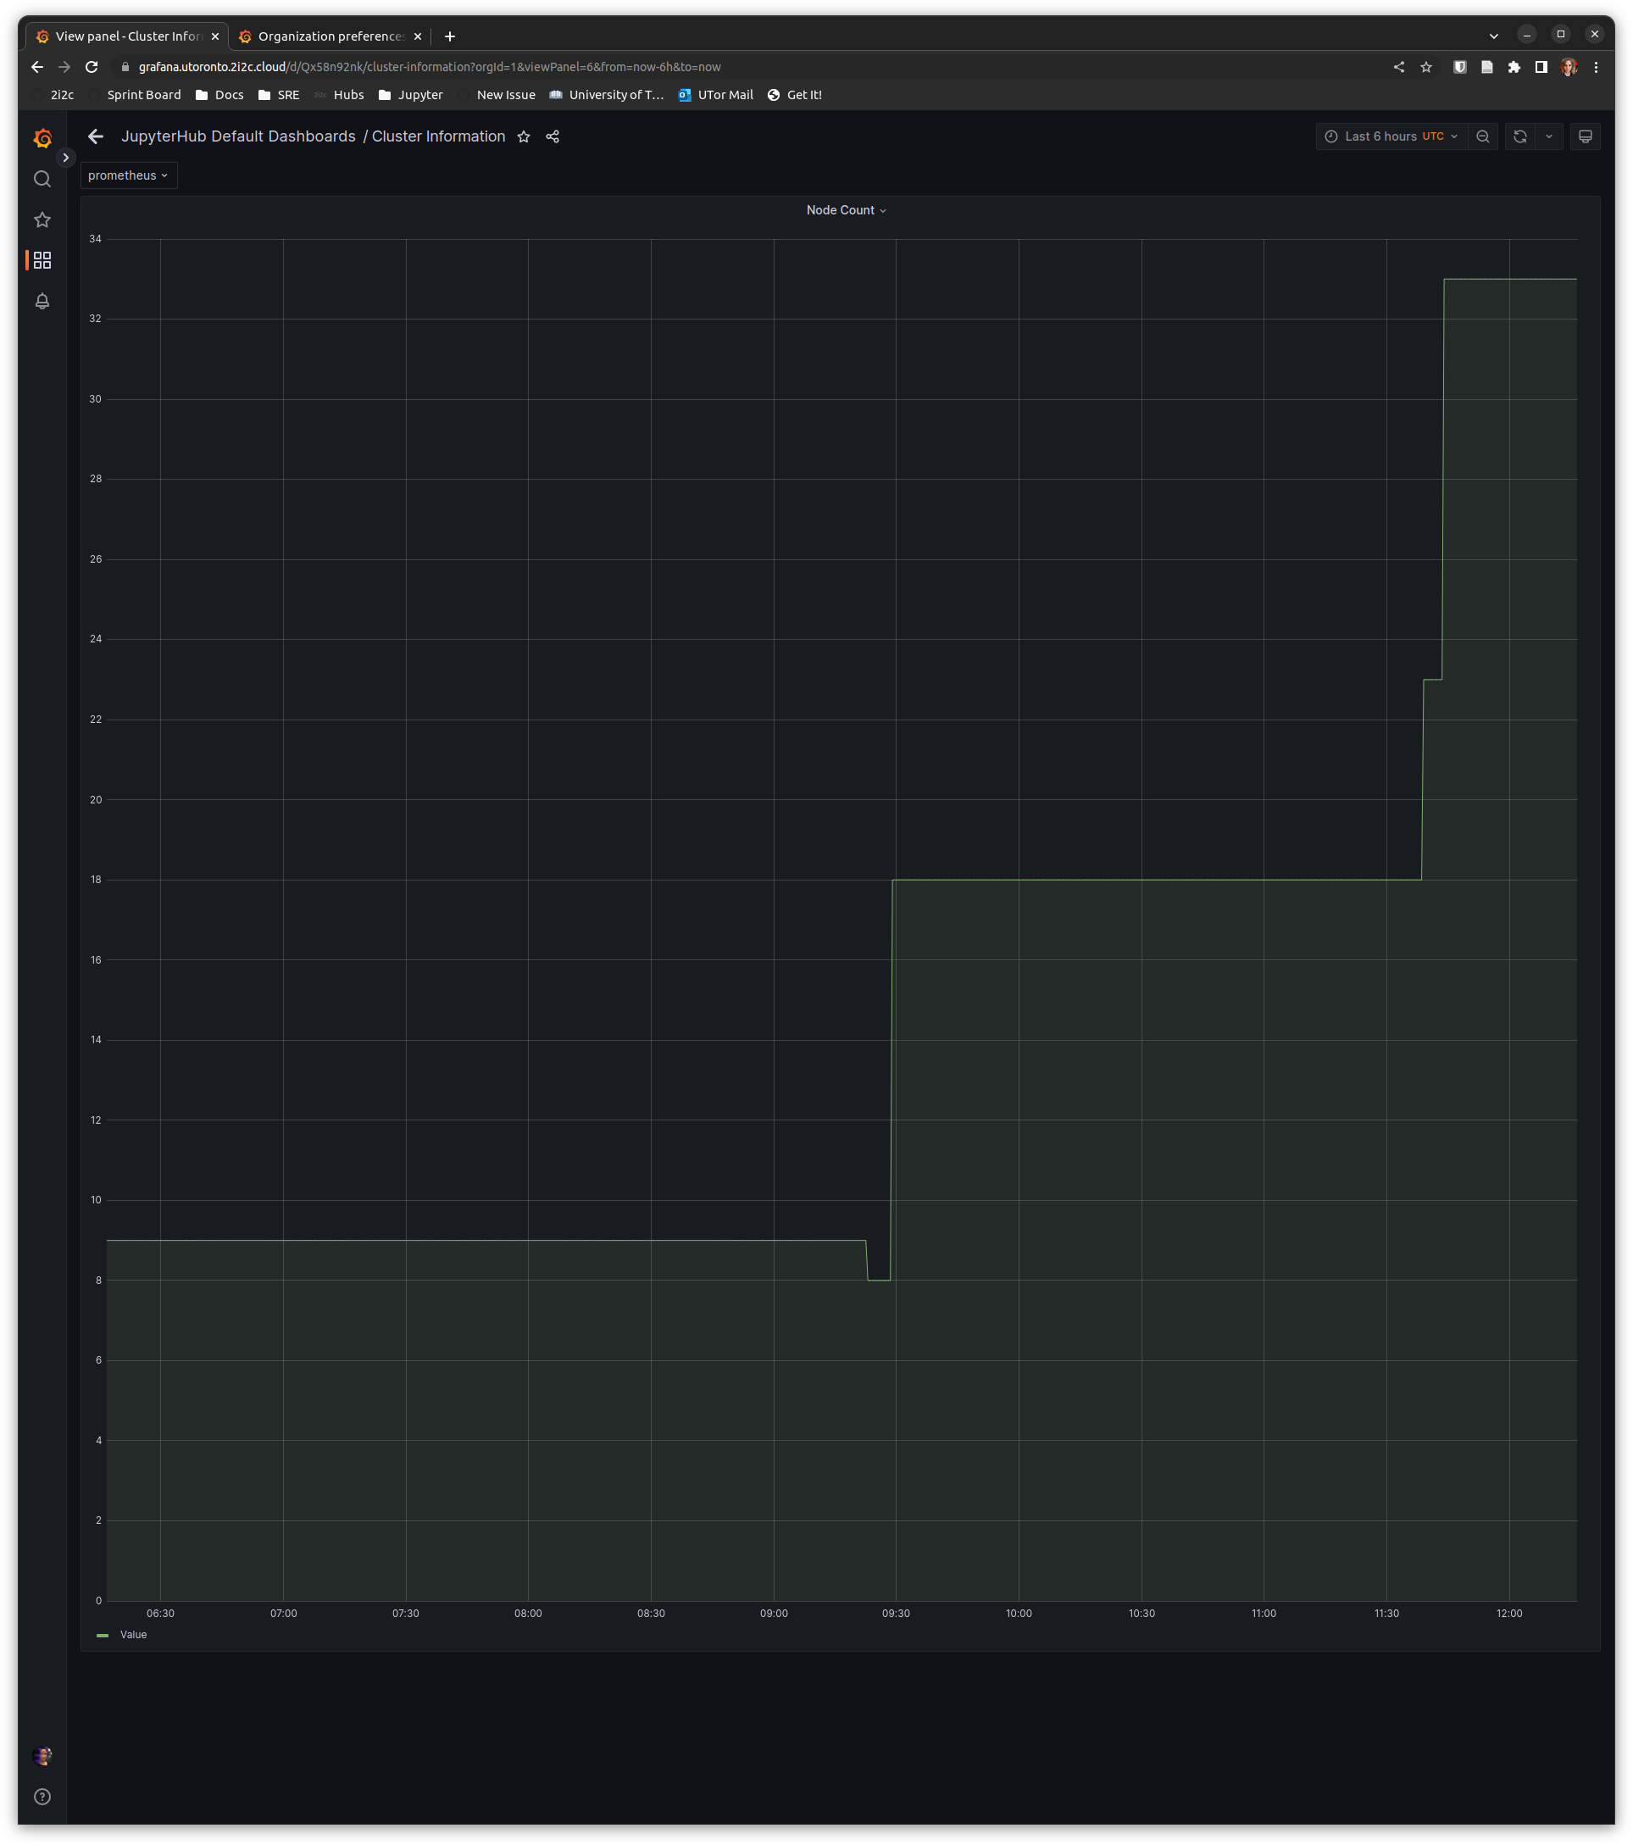Open the Last 6 hours time picker
1633x1845 pixels.
(1388, 136)
